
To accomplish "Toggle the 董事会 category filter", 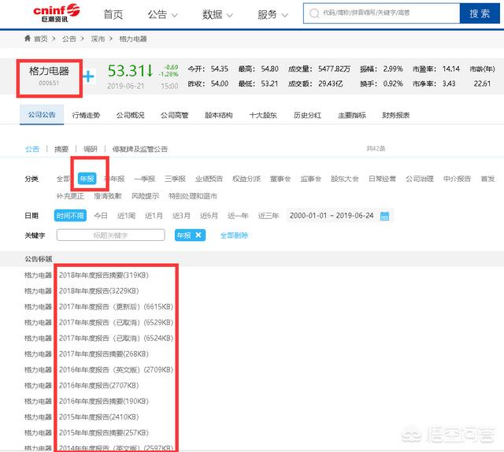I will coord(280,179).
